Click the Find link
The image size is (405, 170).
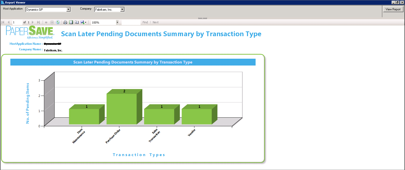pyautogui.click(x=145, y=22)
